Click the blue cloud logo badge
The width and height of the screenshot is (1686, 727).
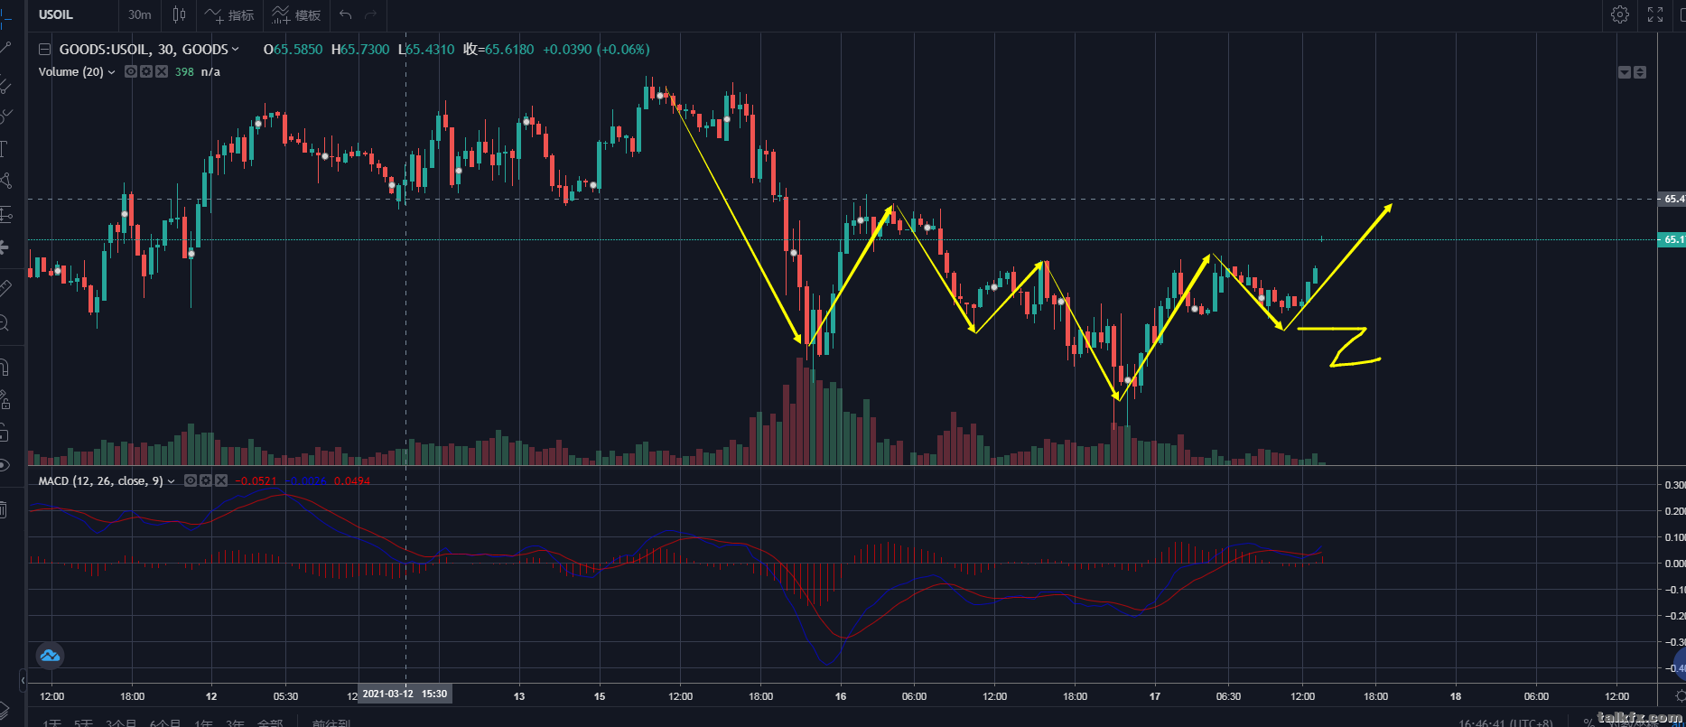tap(50, 656)
